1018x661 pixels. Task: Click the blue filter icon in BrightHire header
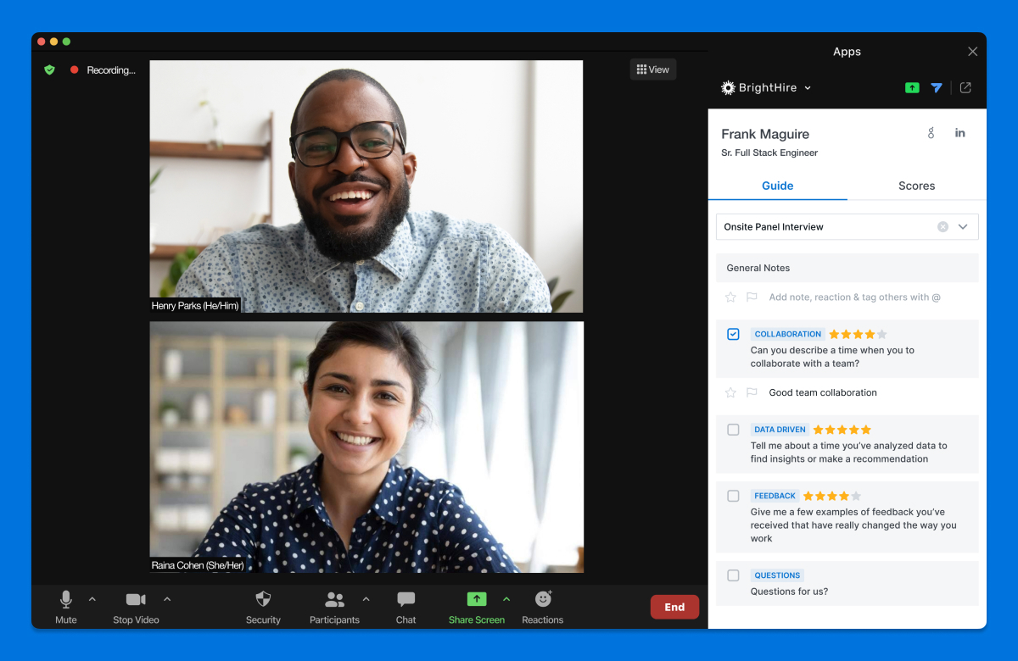[937, 87]
